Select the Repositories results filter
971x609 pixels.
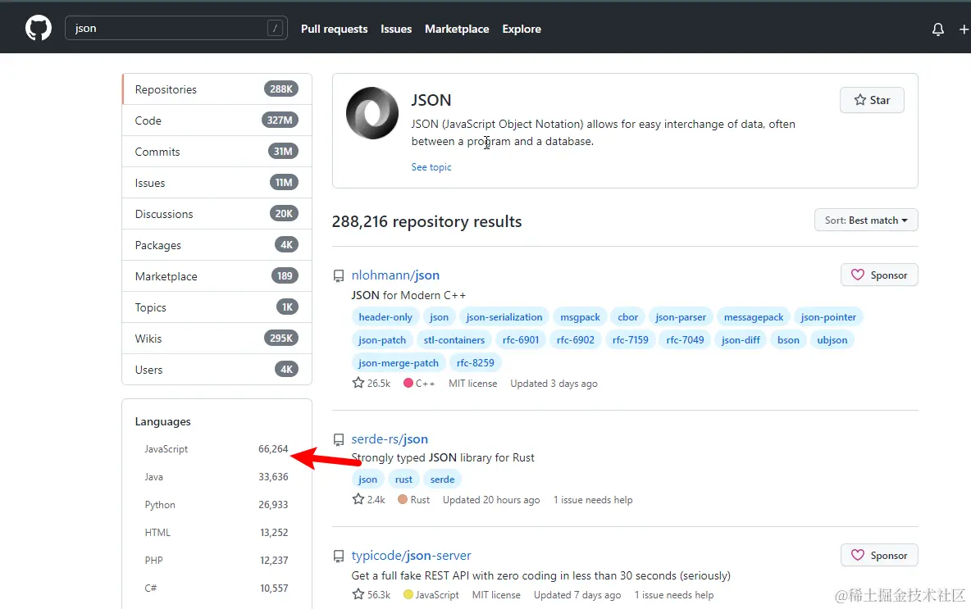217,89
